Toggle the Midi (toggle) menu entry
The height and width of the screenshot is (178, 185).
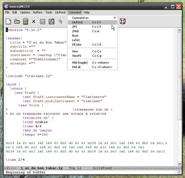pyautogui.click(x=92, y=63)
